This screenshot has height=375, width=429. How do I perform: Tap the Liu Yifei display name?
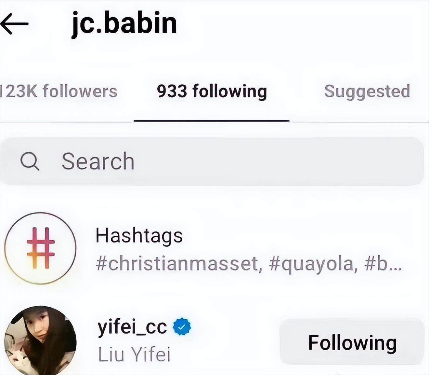(x=134, y=354)
